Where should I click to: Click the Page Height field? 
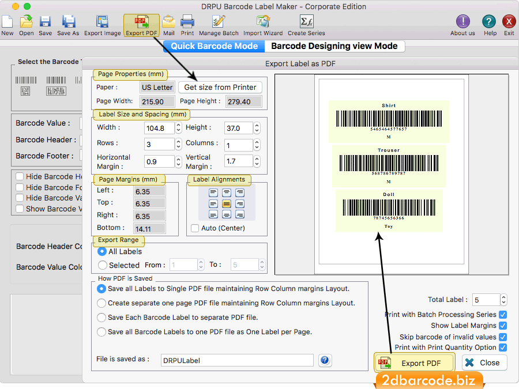(x=243, y=101)
